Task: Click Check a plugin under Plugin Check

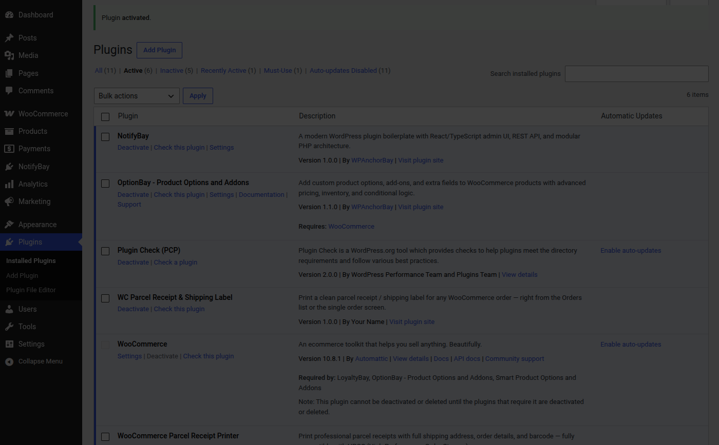Action: click(176, 262)
